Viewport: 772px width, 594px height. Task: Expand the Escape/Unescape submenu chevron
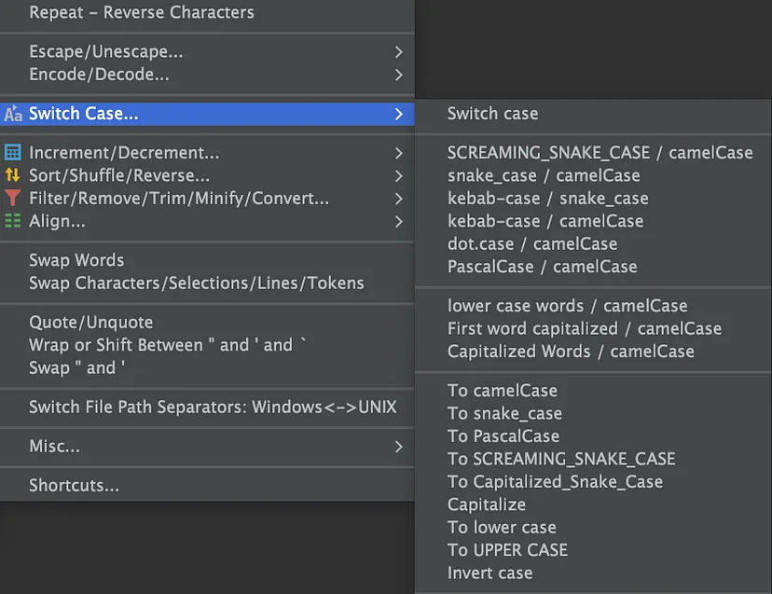click(x=398, y=51)
